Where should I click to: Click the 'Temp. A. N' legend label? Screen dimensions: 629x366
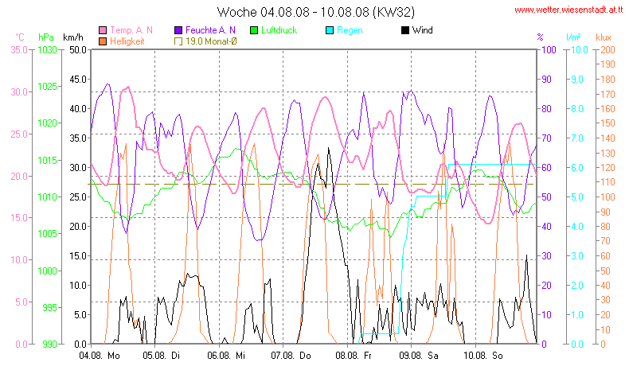[131, 30]
